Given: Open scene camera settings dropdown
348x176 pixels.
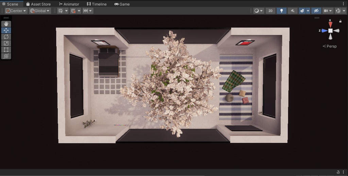Looking at the screenshot, I should (x=328, y=11).
